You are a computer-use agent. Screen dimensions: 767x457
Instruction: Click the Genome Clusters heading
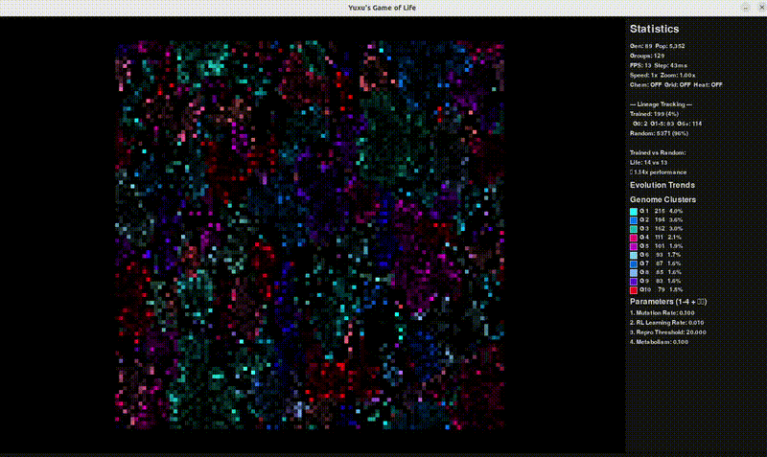662,199
